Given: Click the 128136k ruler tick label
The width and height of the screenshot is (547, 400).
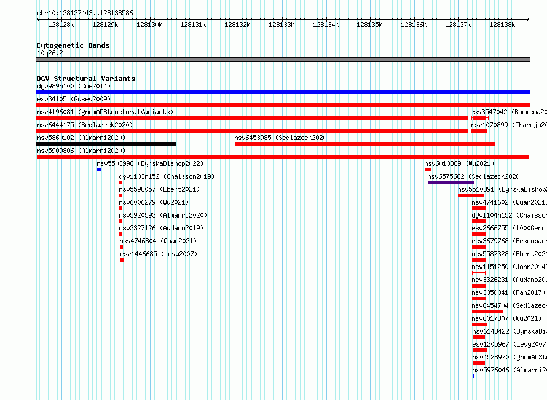Looking at the screenshot, I should (x=414, y=25).
